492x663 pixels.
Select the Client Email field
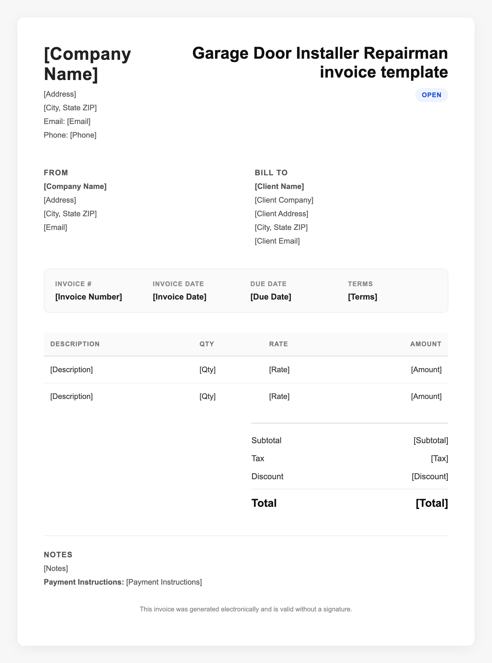(x=277, y=241)
